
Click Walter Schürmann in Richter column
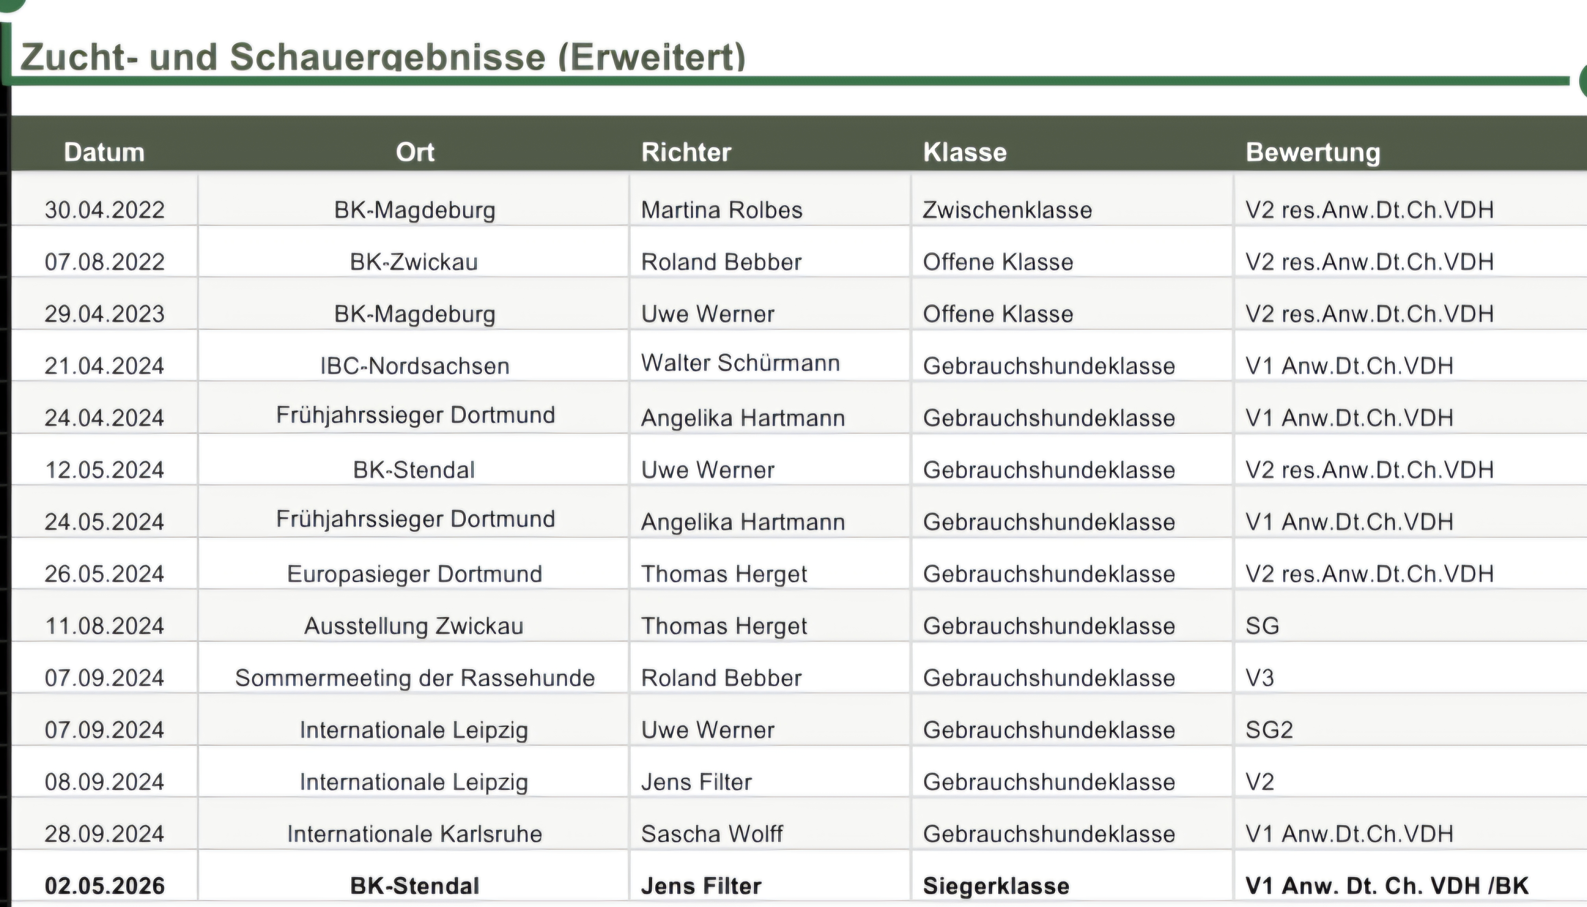pos(740,363)
